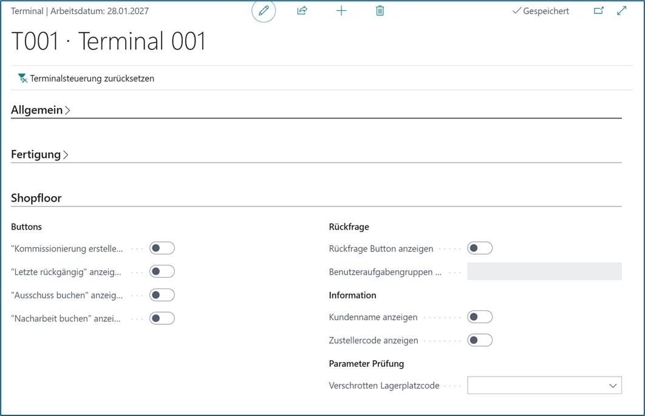Enable "Kommissionierung erstellen" toggle
The width and height of the screenshot is (645, 416).
(162, 248)
